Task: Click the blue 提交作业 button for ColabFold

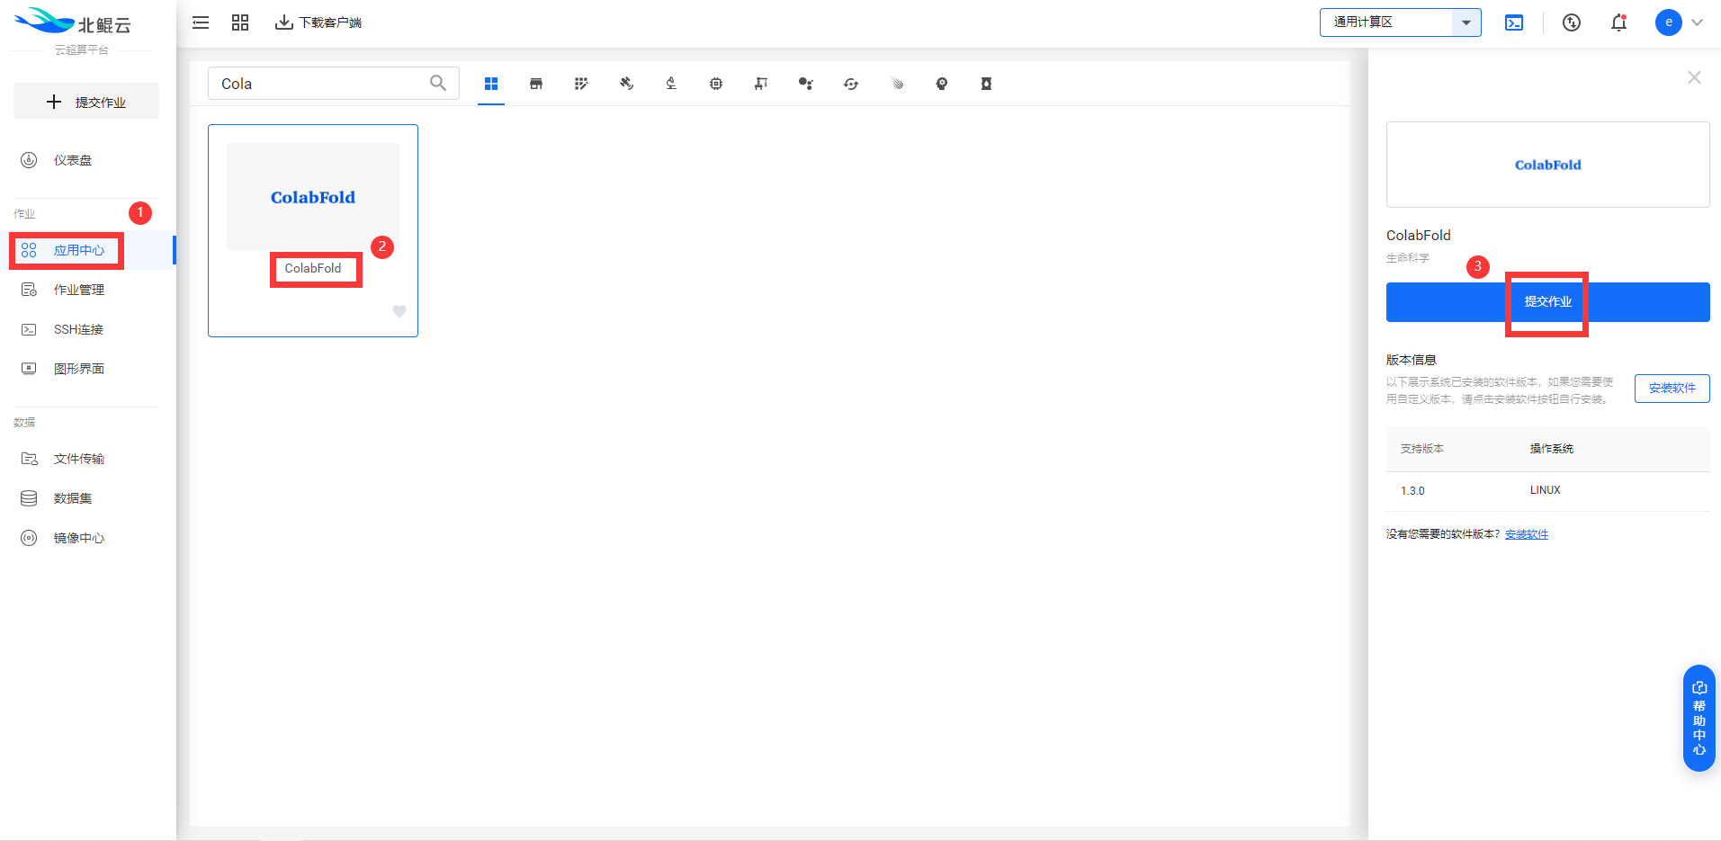Action: tap(1547, 302)
